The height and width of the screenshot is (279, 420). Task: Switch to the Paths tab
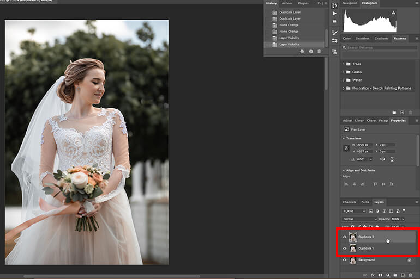365,202
